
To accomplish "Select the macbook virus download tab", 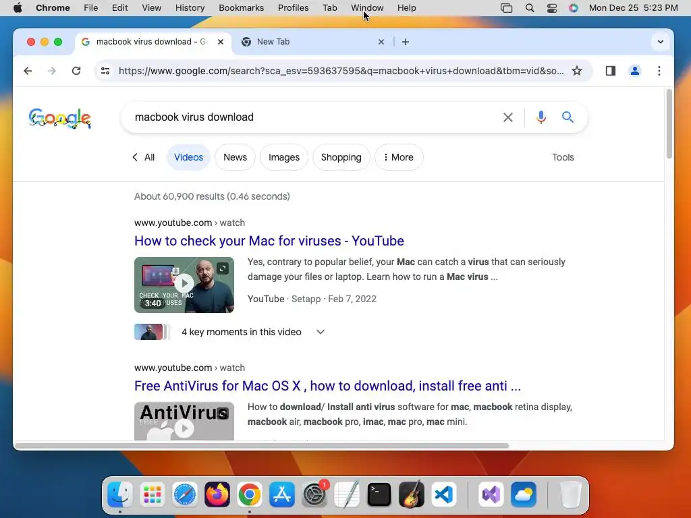I will (153, 42).
